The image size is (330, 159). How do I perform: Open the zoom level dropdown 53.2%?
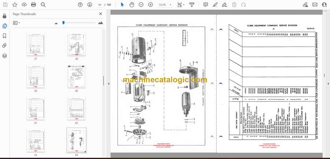(x=165, y=5)
